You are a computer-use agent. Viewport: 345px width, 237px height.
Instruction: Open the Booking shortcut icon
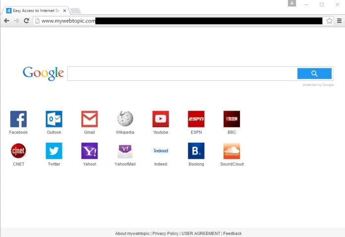pos(196,151)
